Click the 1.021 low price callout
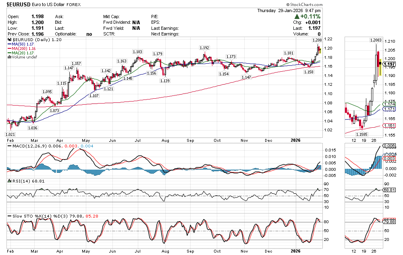Viewport: 403px width, 255px height. (x=10, y=134)
